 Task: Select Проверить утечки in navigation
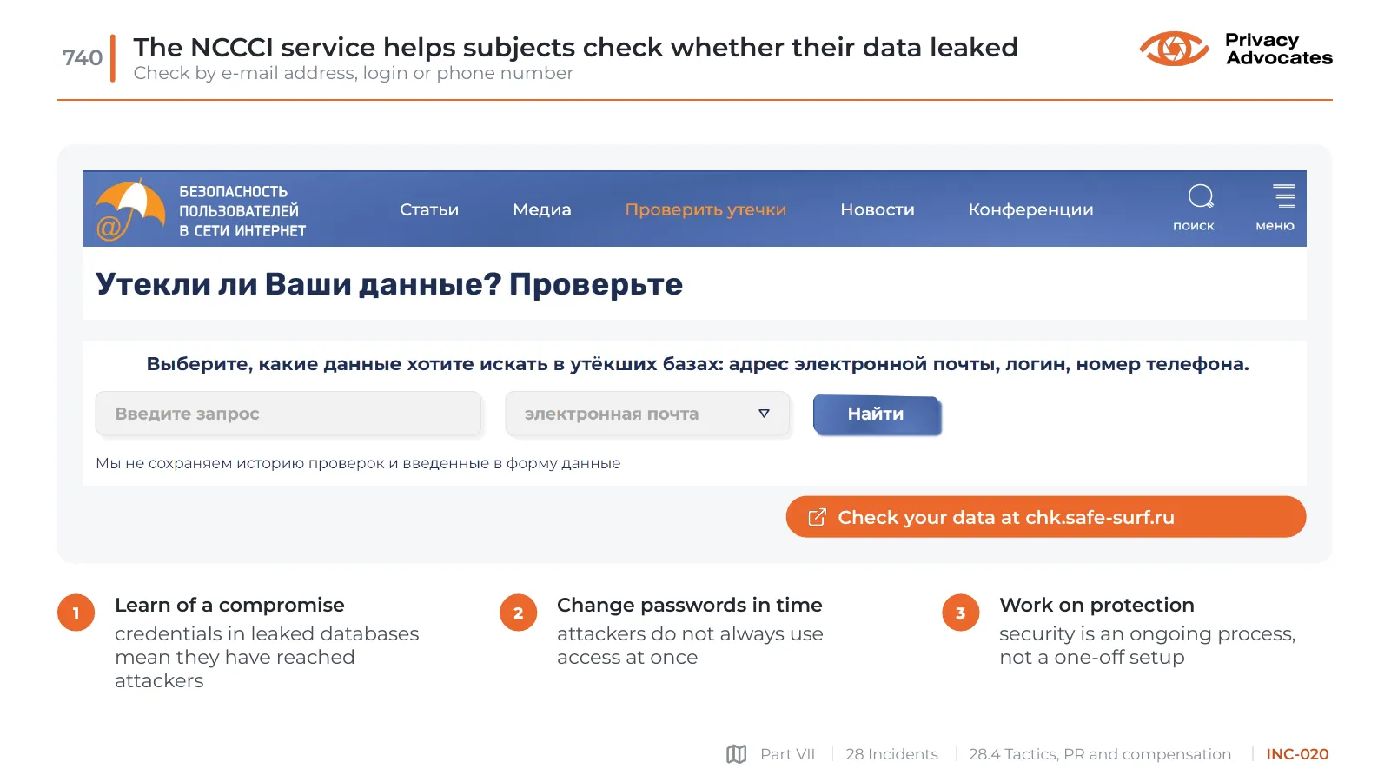pos(705,209)
